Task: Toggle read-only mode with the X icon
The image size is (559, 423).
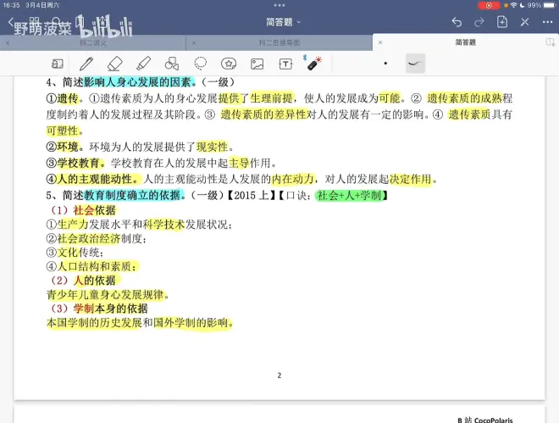Action: pos(525,21)
